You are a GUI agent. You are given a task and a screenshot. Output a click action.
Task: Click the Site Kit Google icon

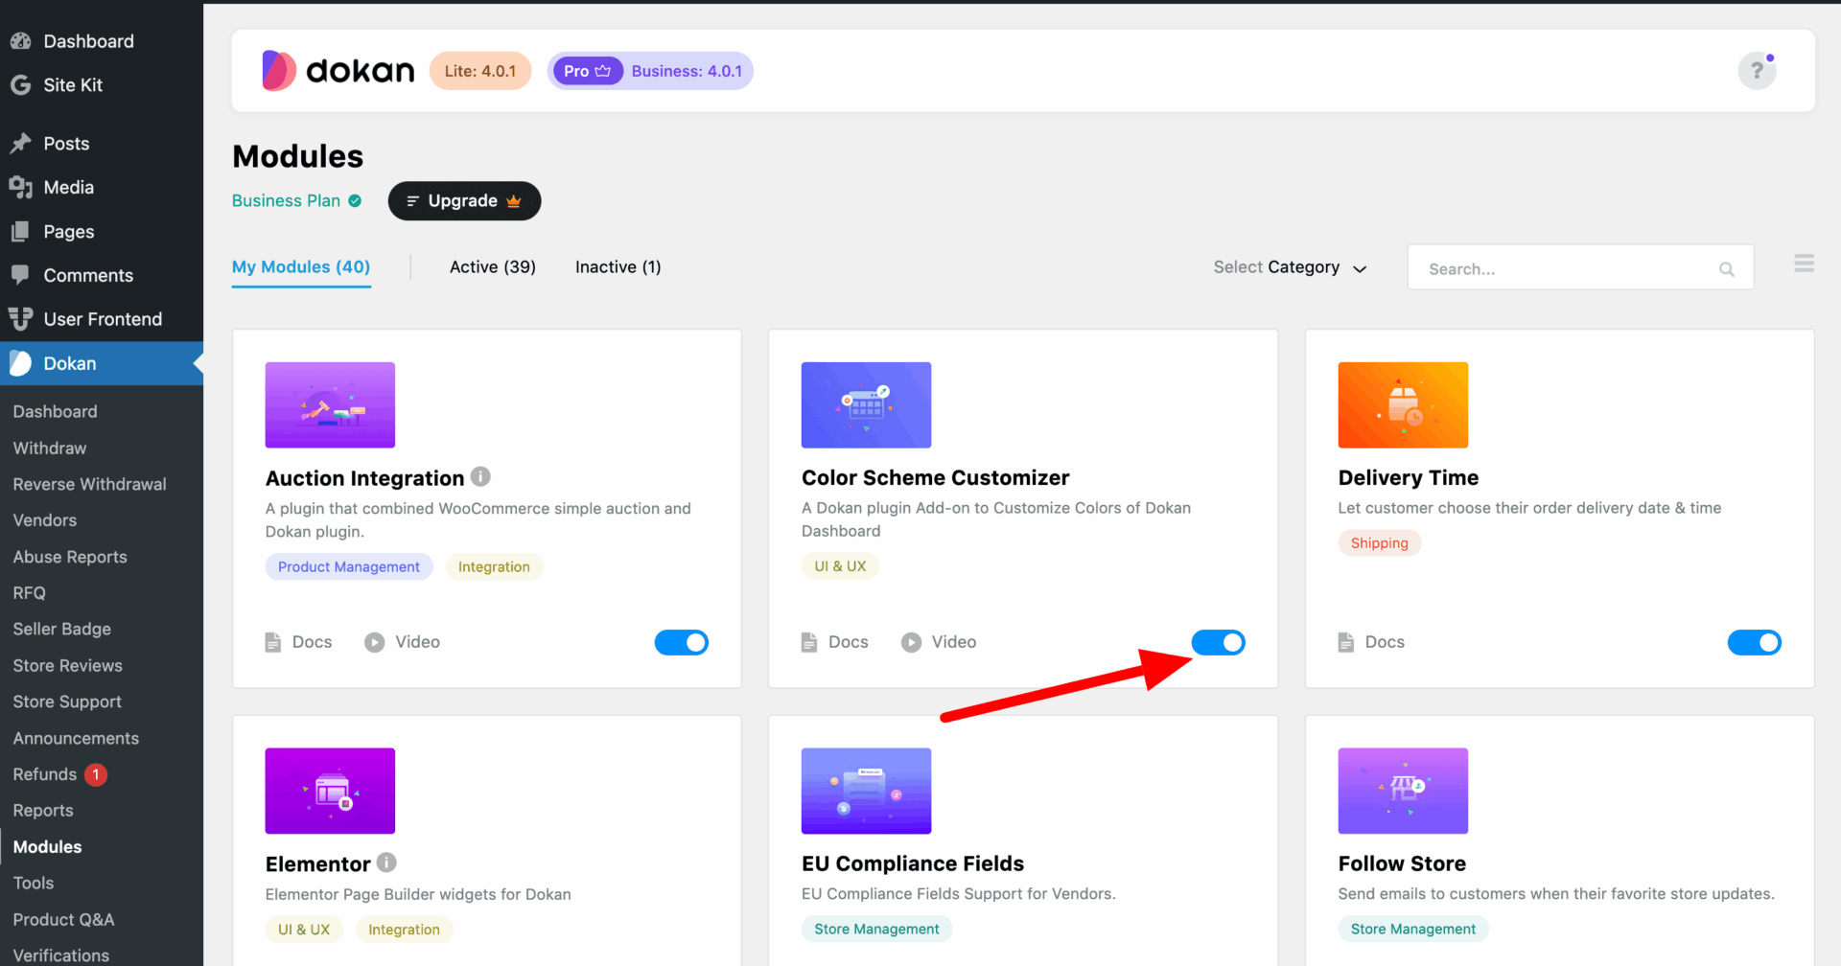point(20,85)
